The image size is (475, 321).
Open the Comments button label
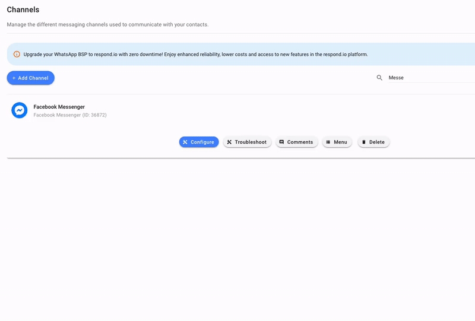coord(300,142)
